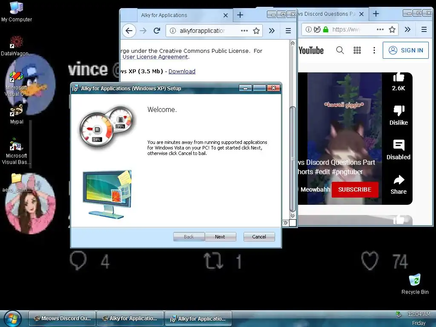This screenshot has height=327, width=436.
Task: Close the Alky for Applications tab
Action: coord(226,15)
